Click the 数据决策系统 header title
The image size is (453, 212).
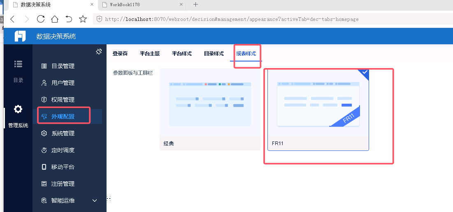point(56,36)
